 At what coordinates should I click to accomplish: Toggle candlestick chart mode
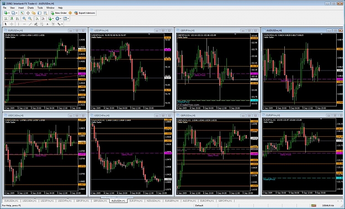click(x=12, y=18)
